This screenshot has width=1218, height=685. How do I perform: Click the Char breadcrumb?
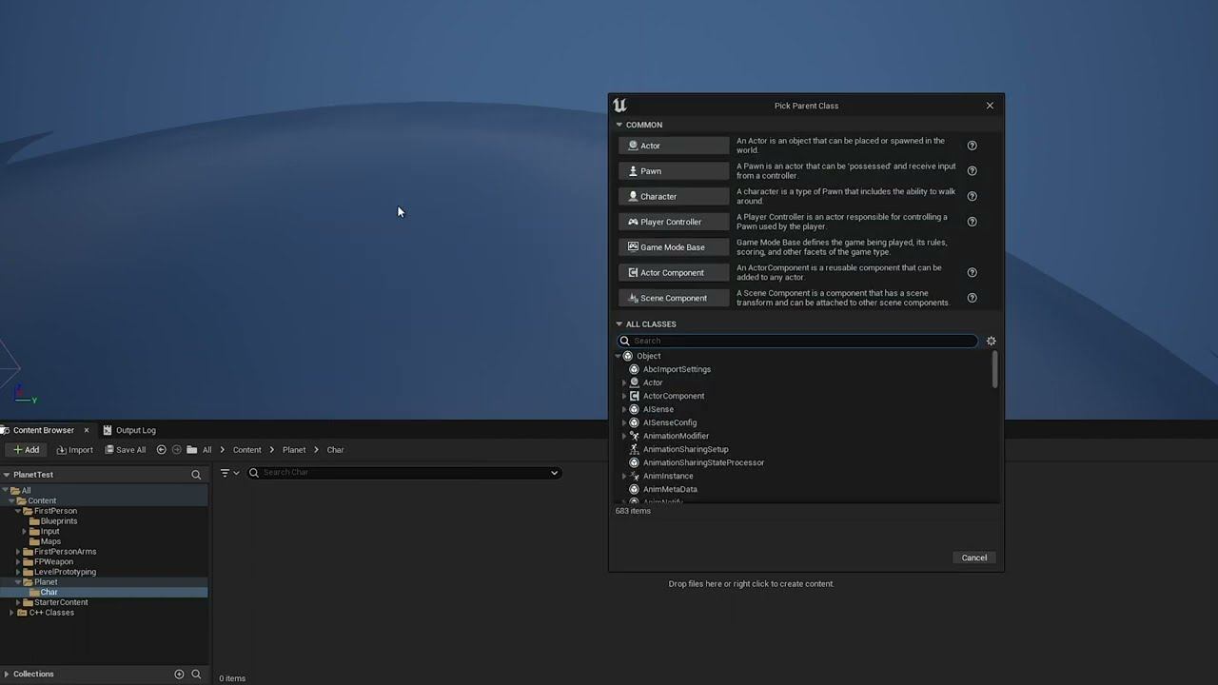click(x=336, y=450)
